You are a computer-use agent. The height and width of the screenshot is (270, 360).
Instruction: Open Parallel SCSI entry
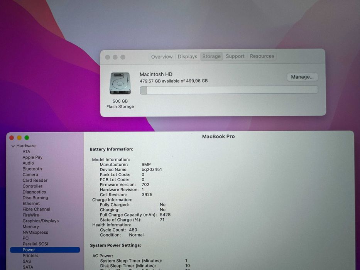pos(35,244)
